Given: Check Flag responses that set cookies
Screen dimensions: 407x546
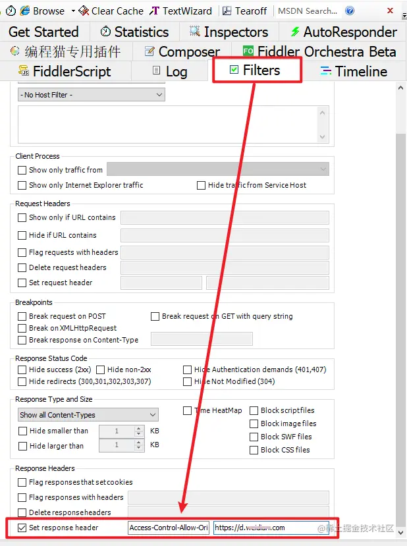Looking at the screenshot, I should point(22,482).
